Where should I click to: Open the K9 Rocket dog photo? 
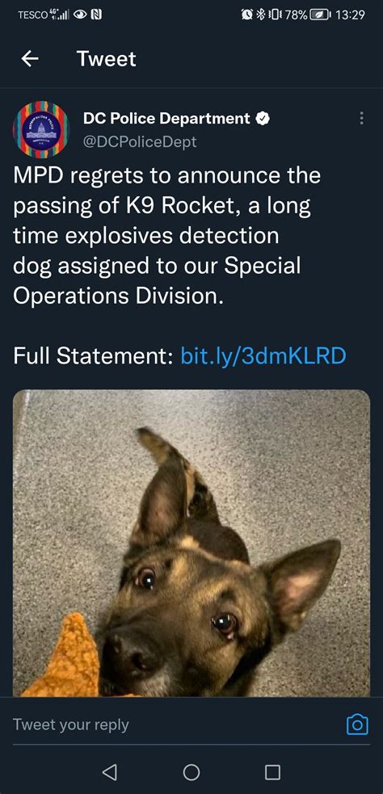click(x=191, y=543)
